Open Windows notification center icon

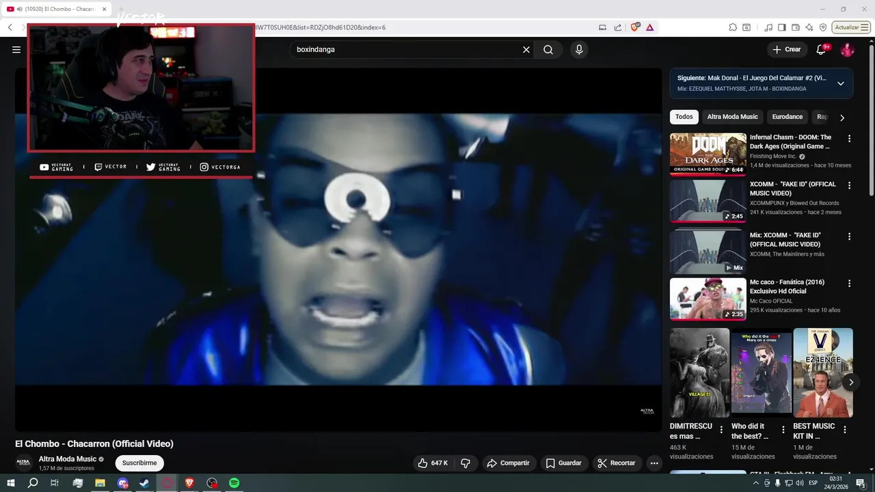click(861, 483)
